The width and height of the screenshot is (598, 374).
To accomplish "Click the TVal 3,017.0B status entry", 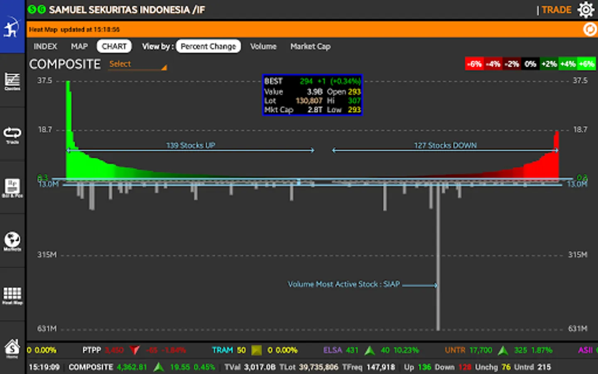I will point(250,367).
